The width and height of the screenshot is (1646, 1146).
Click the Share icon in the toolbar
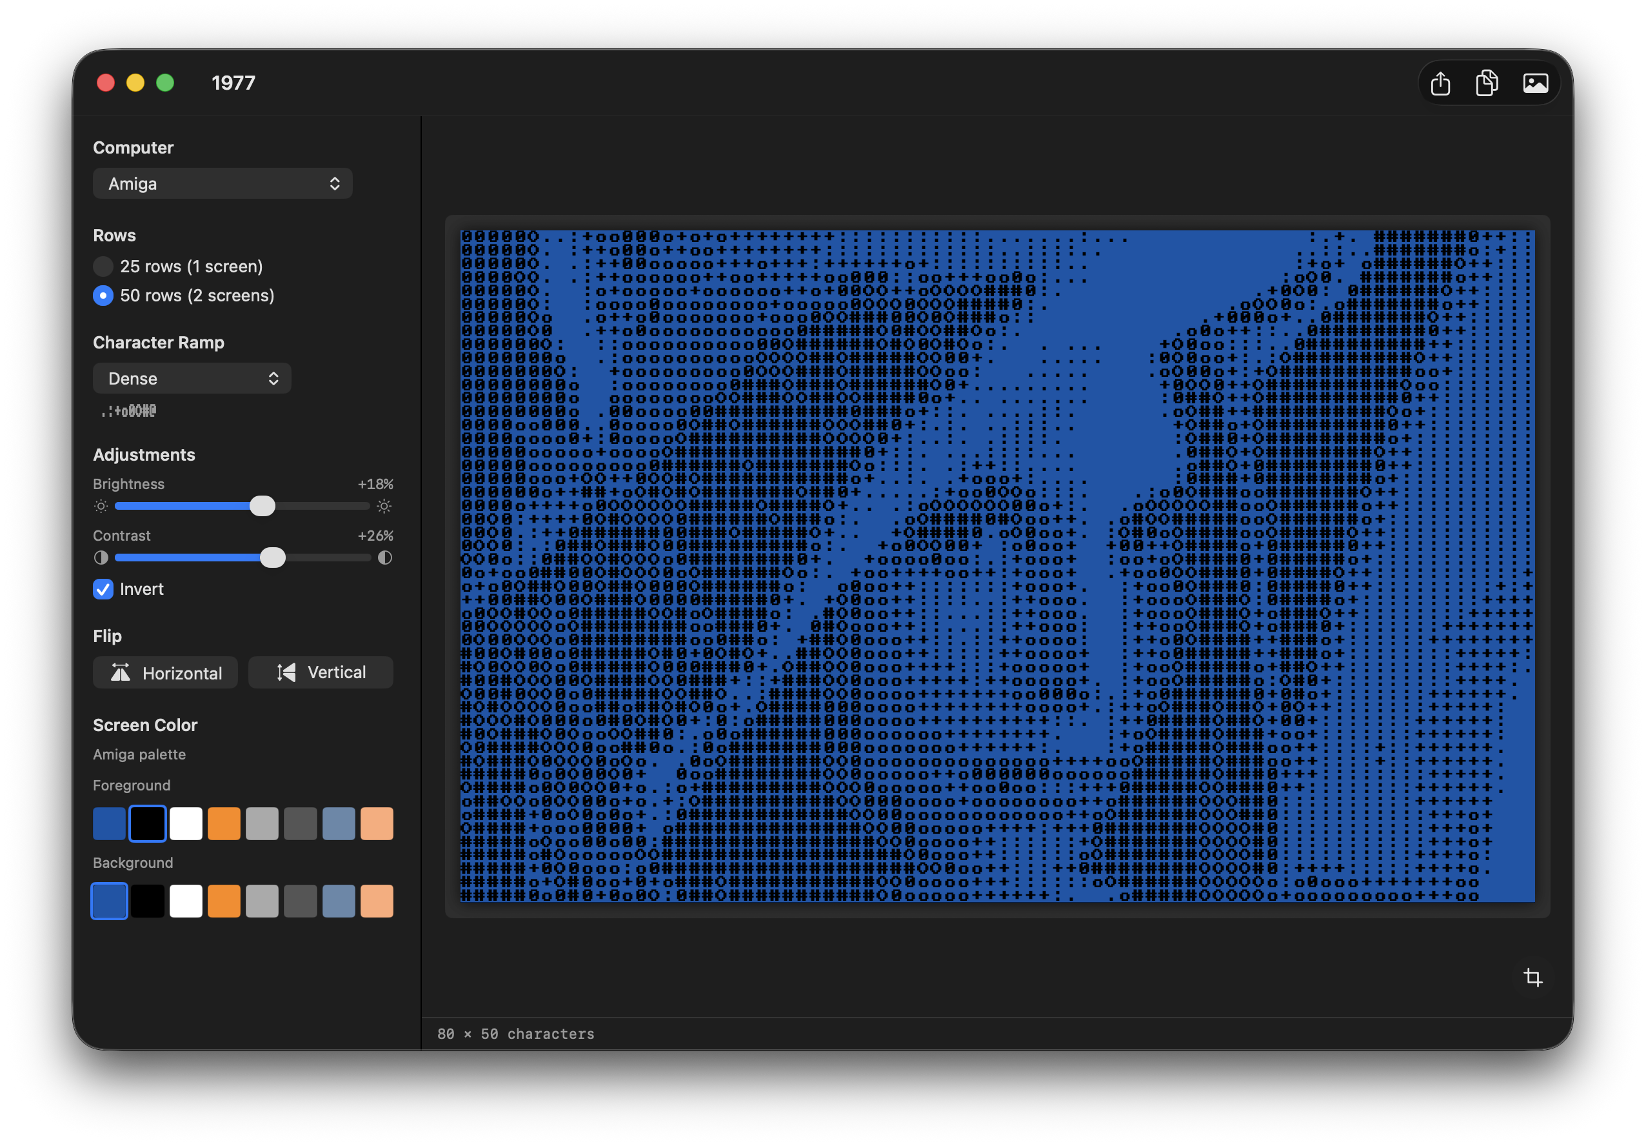point(1440,83)
